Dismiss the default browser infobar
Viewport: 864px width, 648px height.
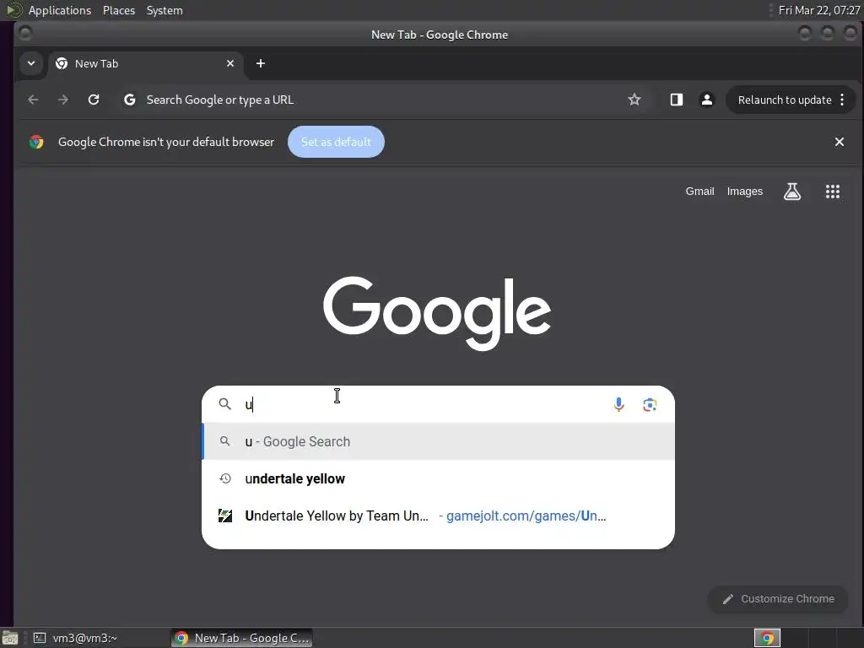(x=840, y=142)
